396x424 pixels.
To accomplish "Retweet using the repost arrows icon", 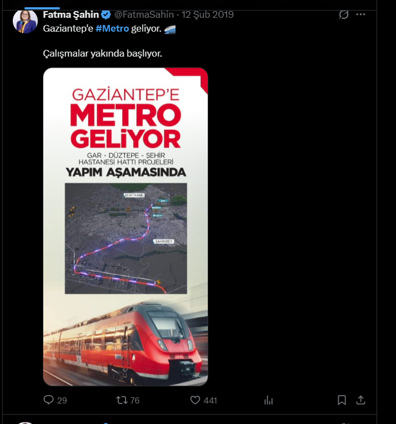I will (x=122, y=400).
